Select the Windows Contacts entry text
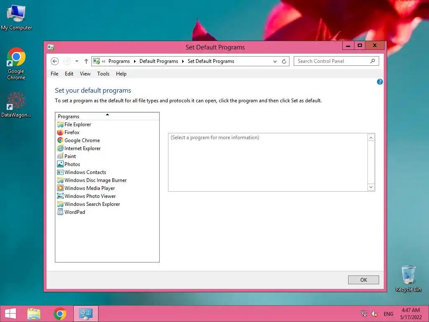Viewport: 429px width, 322px height. point(85,172)
